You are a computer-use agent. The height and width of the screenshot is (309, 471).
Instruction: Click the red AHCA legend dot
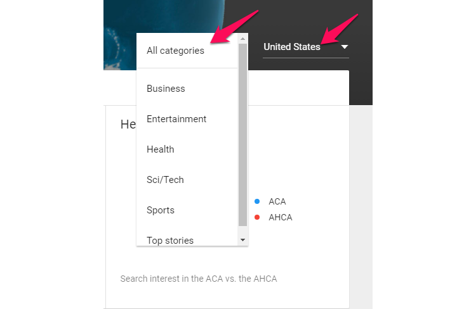coord(257,217)
